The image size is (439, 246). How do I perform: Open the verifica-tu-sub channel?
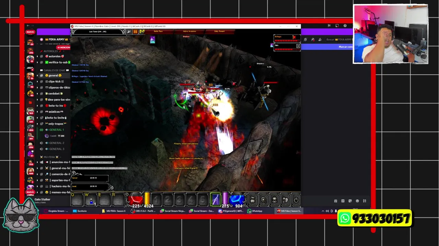click(x=56, y=63)
